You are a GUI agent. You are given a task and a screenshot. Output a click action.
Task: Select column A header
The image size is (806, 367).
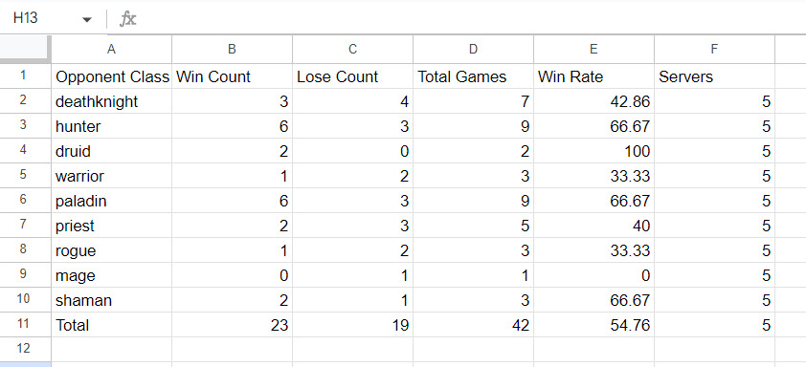[112, 50]
